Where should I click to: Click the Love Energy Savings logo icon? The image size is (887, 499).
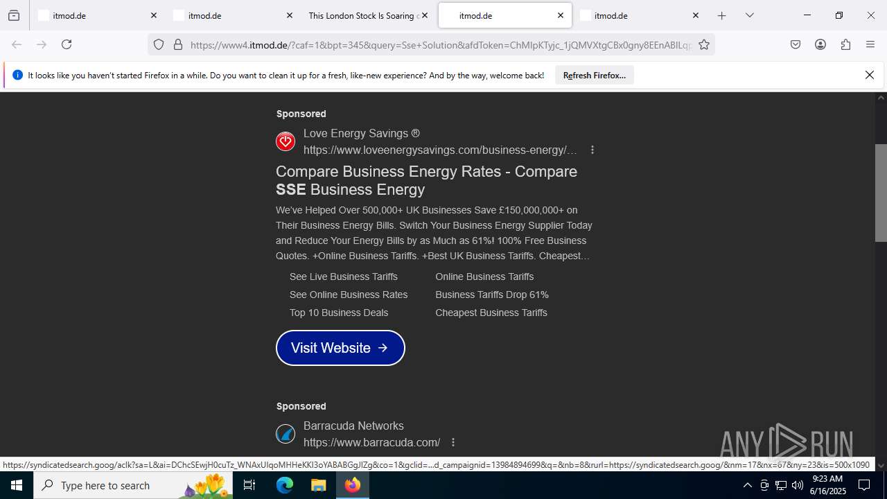(286, 141)
